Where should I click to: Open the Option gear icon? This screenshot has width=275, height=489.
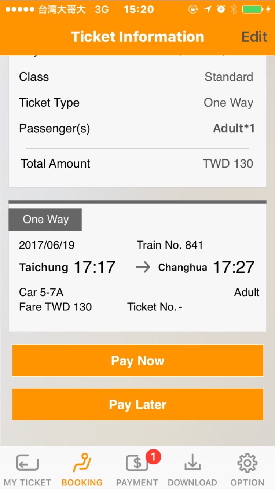pyautogui.click(x=247, y=463)
